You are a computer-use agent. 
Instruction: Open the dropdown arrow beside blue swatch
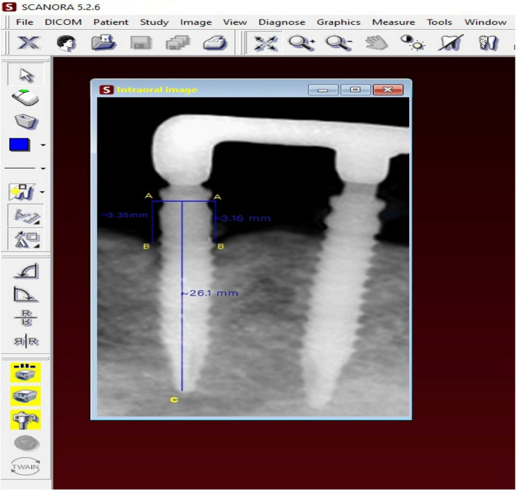point(43,145)
